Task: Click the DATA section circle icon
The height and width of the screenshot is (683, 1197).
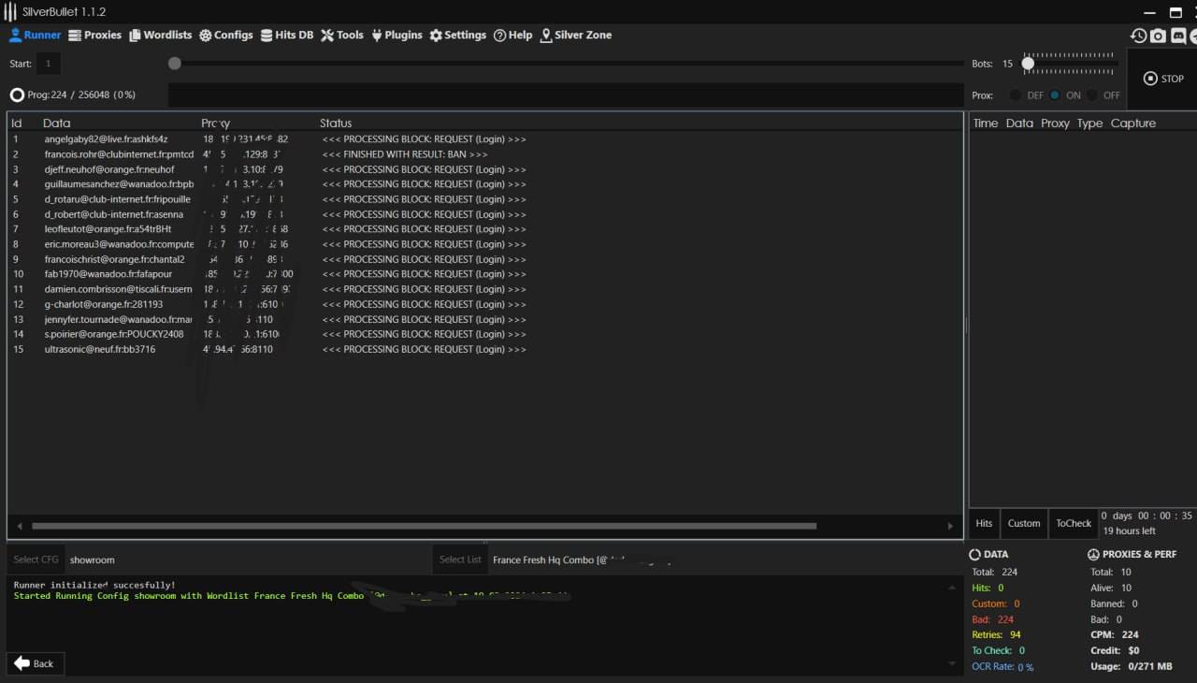Action: coord(974,555)
